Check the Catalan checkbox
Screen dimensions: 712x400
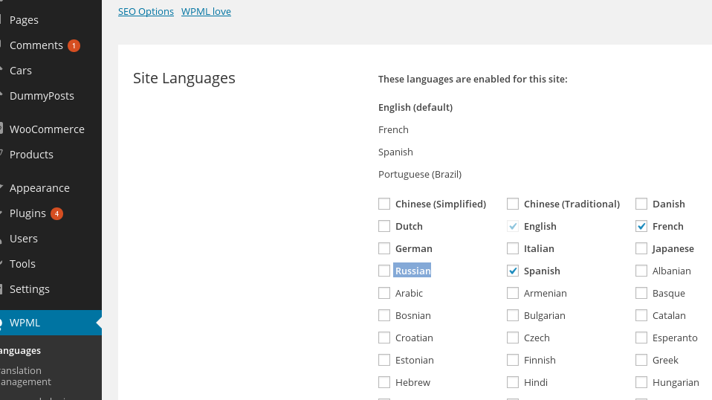pyautogui.click(x=641, y=315)
